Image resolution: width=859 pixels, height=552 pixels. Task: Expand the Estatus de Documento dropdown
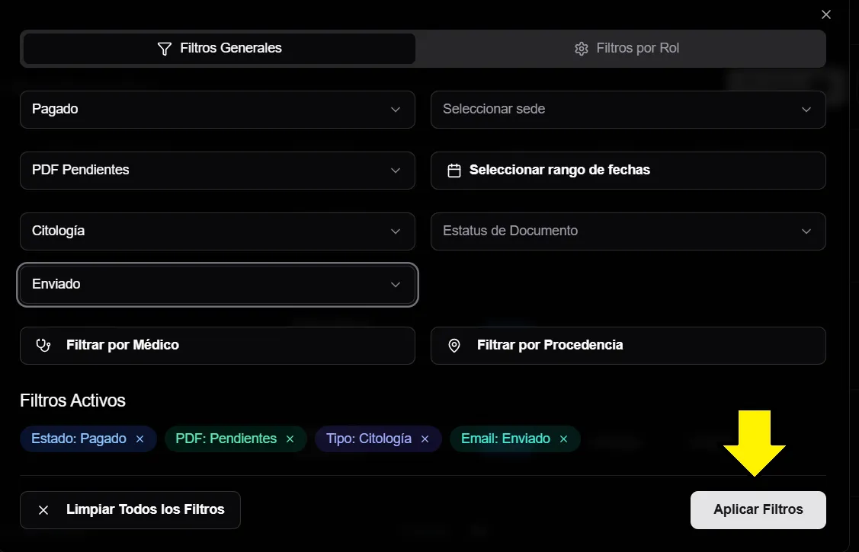point(628,231)
